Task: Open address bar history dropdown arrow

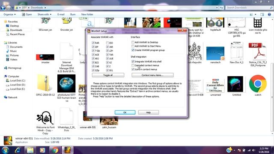Action: [x=217, y=8]
